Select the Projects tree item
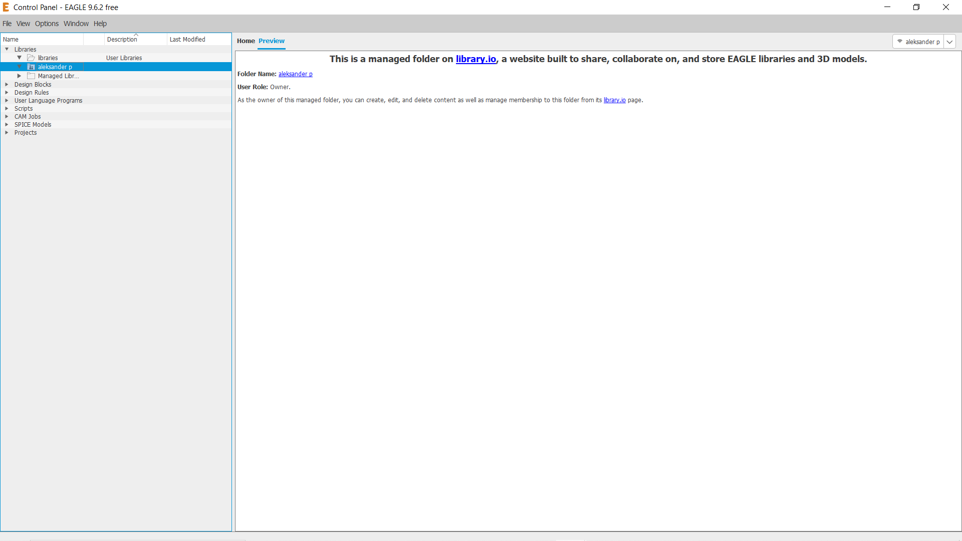This screenshot has height=541, width=962. (26, 133)
